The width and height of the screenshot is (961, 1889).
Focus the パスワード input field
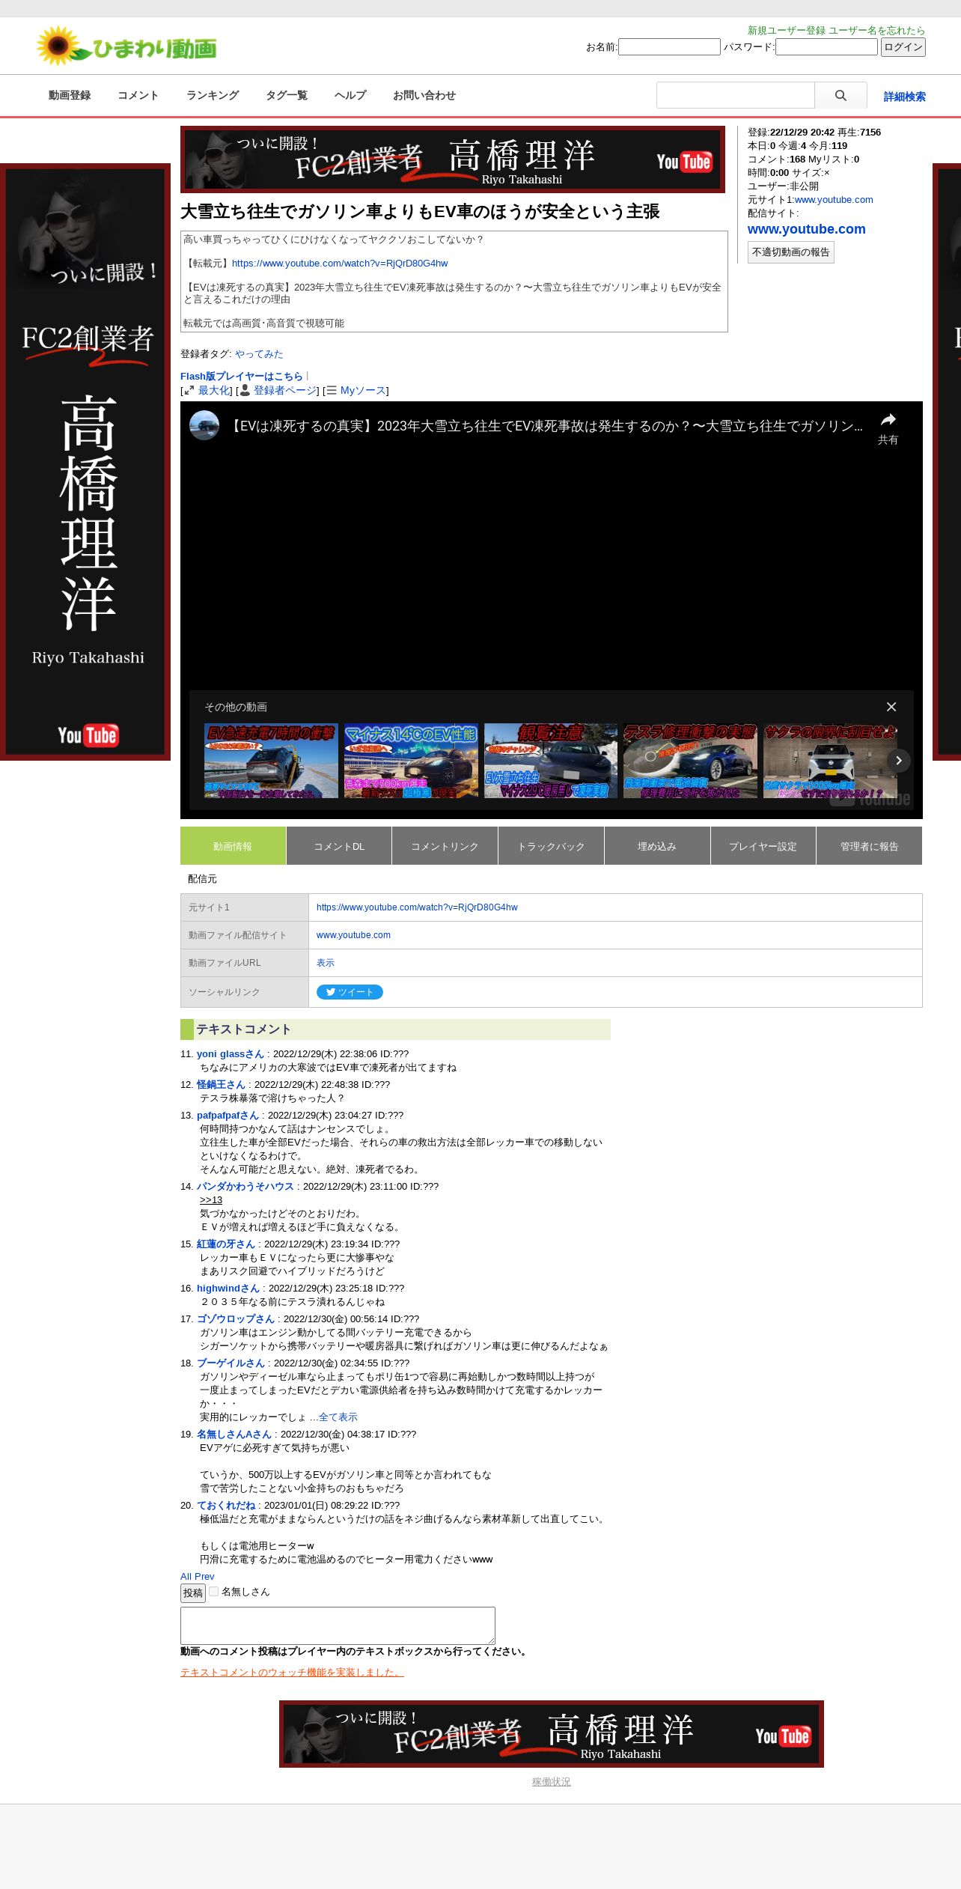826,47
